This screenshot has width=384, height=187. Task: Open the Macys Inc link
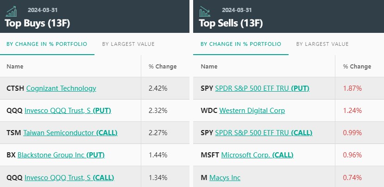[x=225, y=177]
